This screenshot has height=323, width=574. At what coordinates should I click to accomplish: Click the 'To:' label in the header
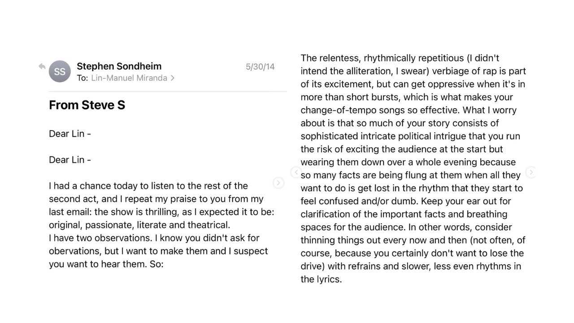82,78
